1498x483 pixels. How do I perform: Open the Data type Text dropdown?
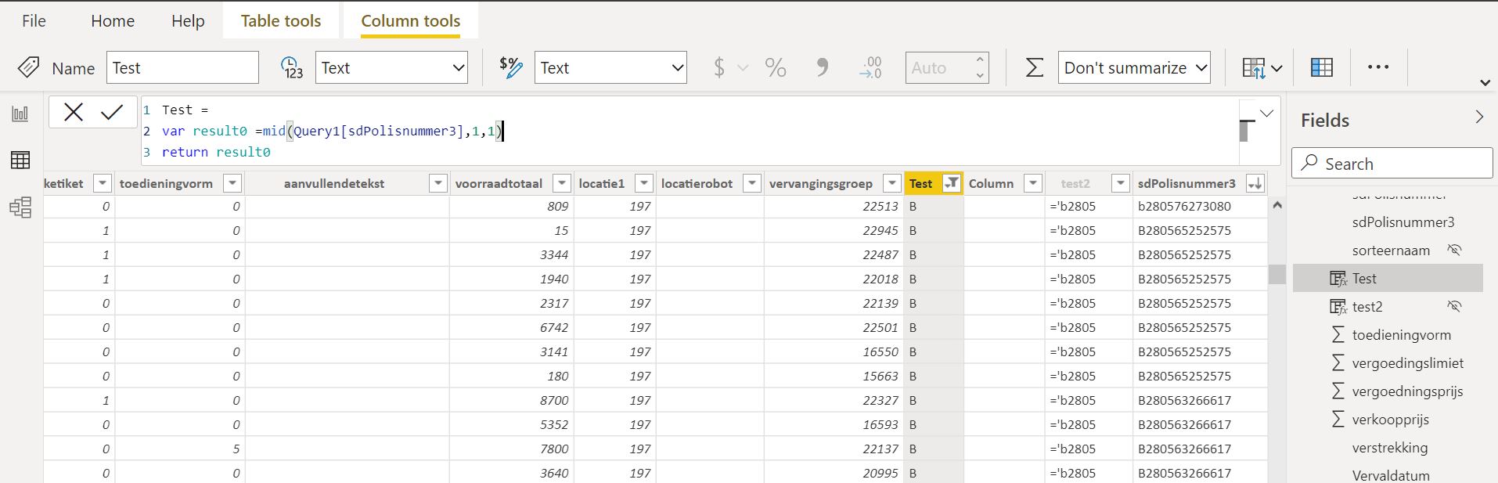[391, 67]
